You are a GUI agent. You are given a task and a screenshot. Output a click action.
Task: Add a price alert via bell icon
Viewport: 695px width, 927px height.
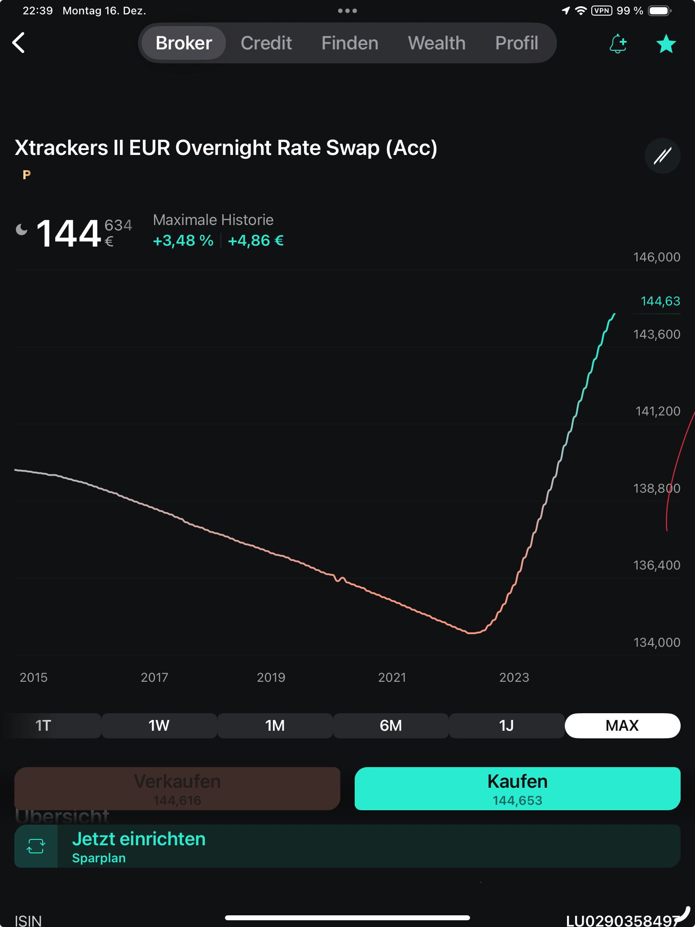618,44
